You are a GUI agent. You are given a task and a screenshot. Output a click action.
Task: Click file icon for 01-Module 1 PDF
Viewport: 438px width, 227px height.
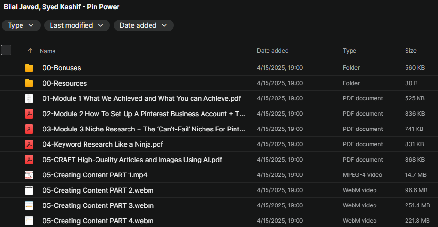pyautogui.click(x=29, y=98)
